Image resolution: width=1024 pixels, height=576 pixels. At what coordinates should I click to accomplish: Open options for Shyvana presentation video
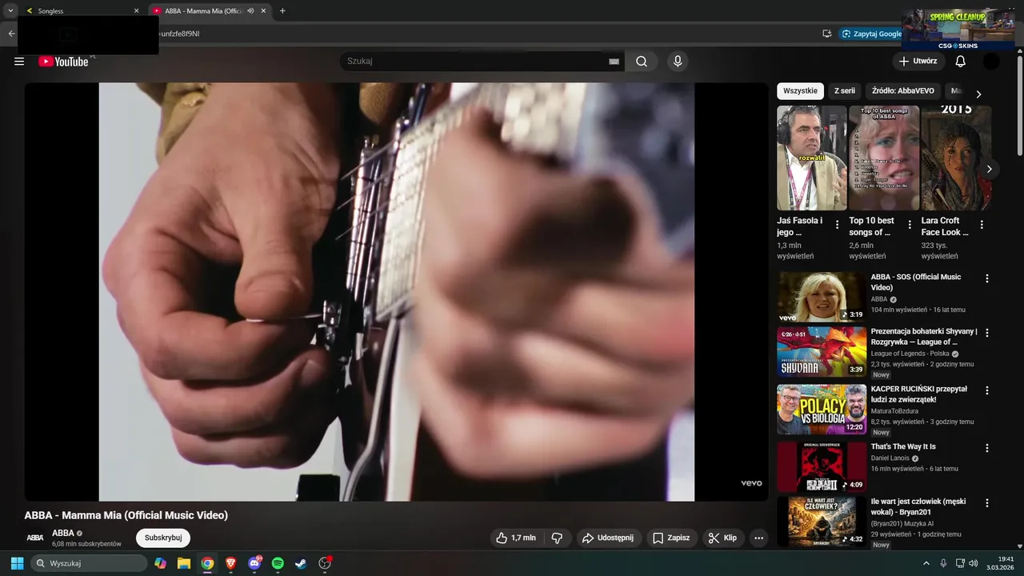[987, 333]
